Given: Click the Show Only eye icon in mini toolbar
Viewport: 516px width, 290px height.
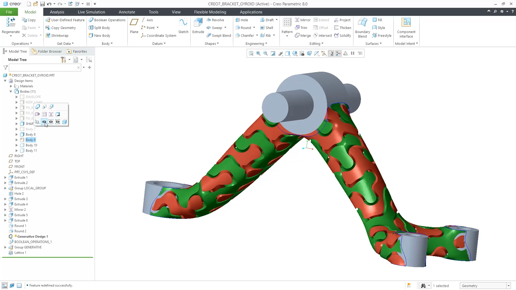Looking at the screenshot, I should [51, 122].
